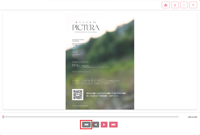Viewport: 200px width, 135px height.
Task: Enter fullscreen mode with the expand icon
Action: [x=184, y=5]
